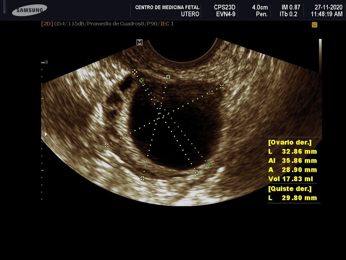This screenshot has width=346, height=260.
Task: Select the green caliper at the cyst's lower end
Action: click(x=208, y=165)
